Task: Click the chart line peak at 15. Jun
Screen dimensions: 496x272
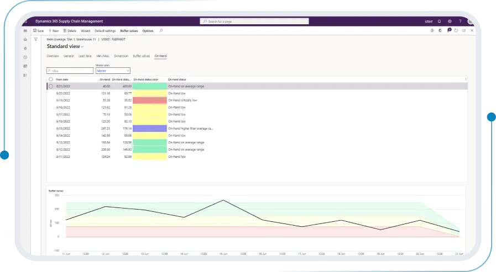Action: 223,200
